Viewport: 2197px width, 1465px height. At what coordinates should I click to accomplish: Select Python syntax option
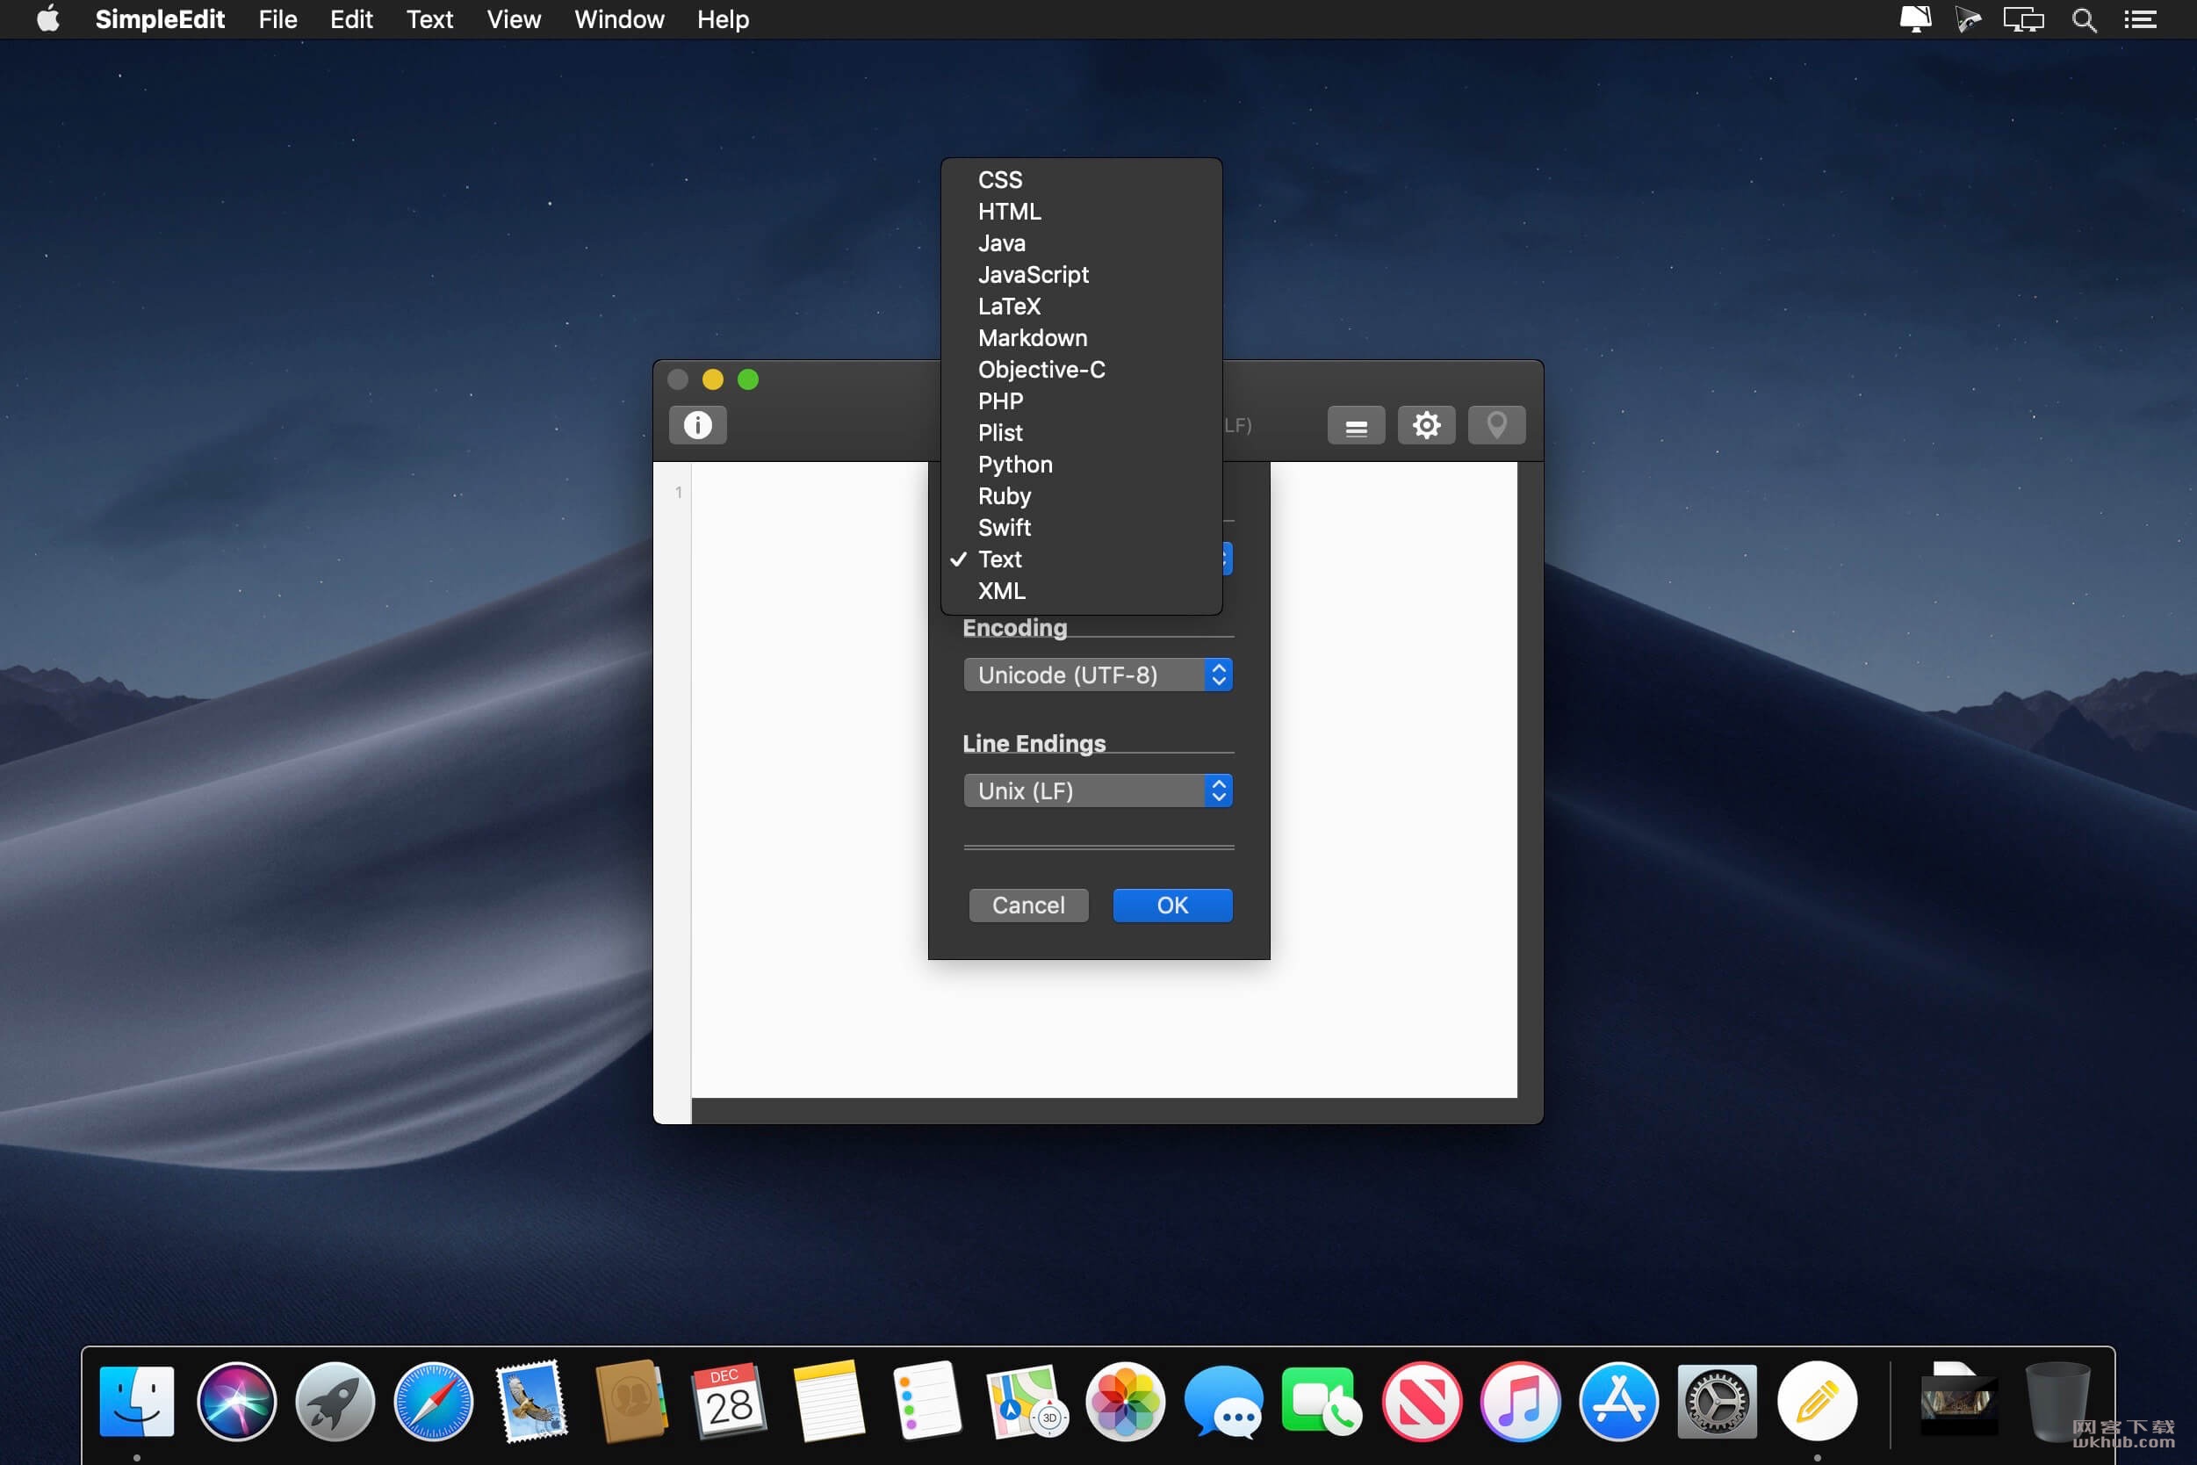[1082, 465]
